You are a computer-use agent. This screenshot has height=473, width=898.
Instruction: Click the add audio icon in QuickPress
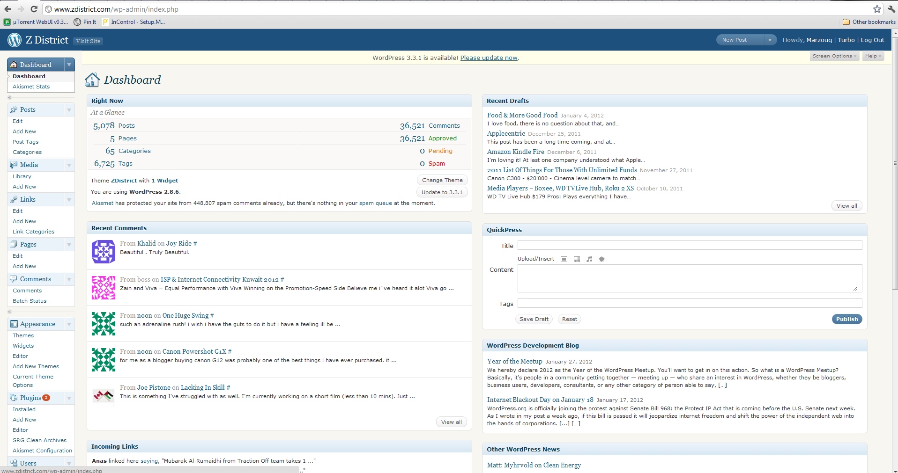(589, 259)
